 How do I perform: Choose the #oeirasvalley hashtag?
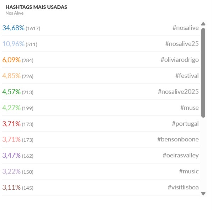click(181, 155)
